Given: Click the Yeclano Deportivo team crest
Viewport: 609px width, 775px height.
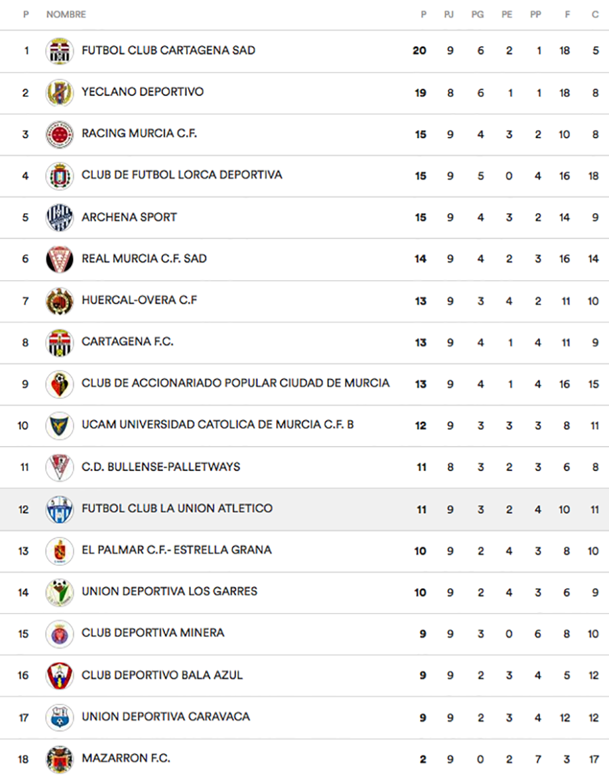Looking at the screenshot, I should [60, 93].
